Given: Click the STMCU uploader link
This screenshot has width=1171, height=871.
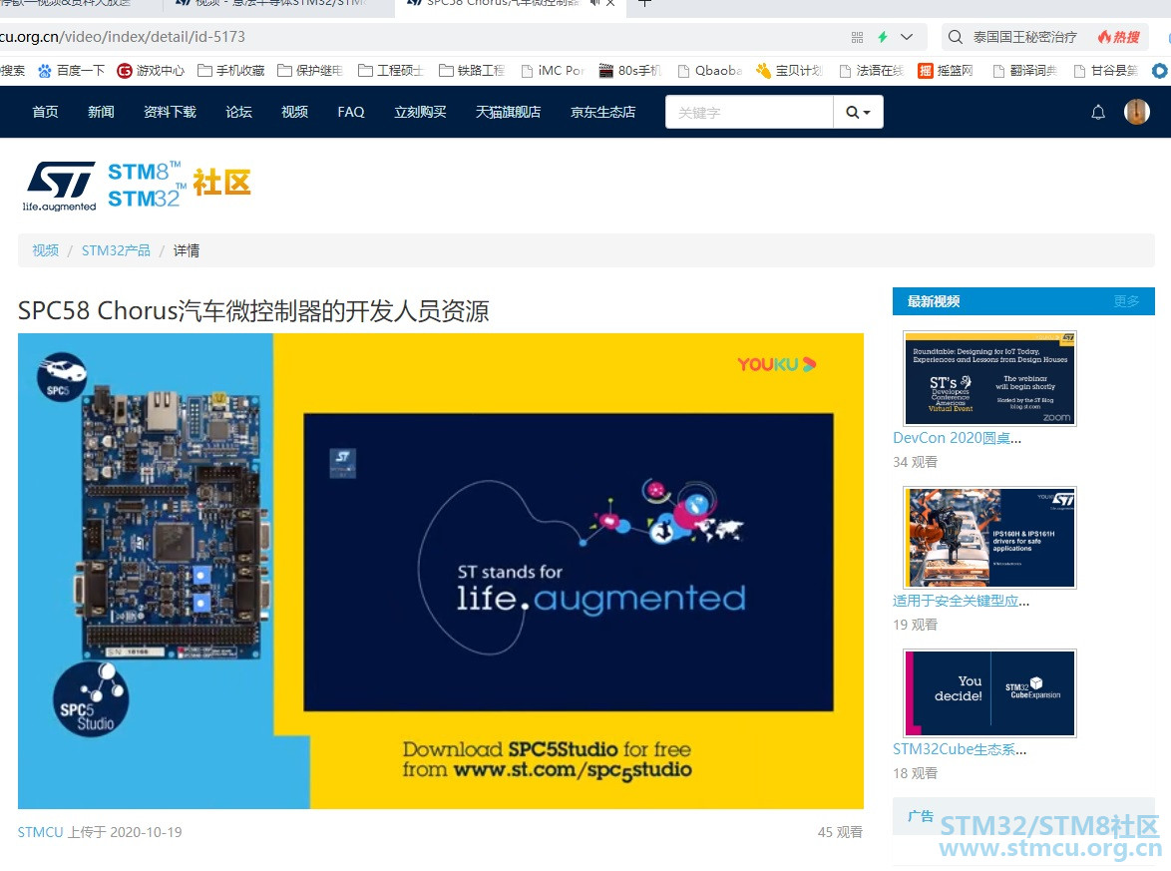Looking at the screenshot, I should tap(40, 832).
